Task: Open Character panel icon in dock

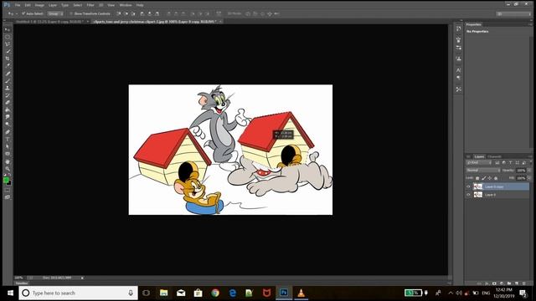Action: pos(459,70)
